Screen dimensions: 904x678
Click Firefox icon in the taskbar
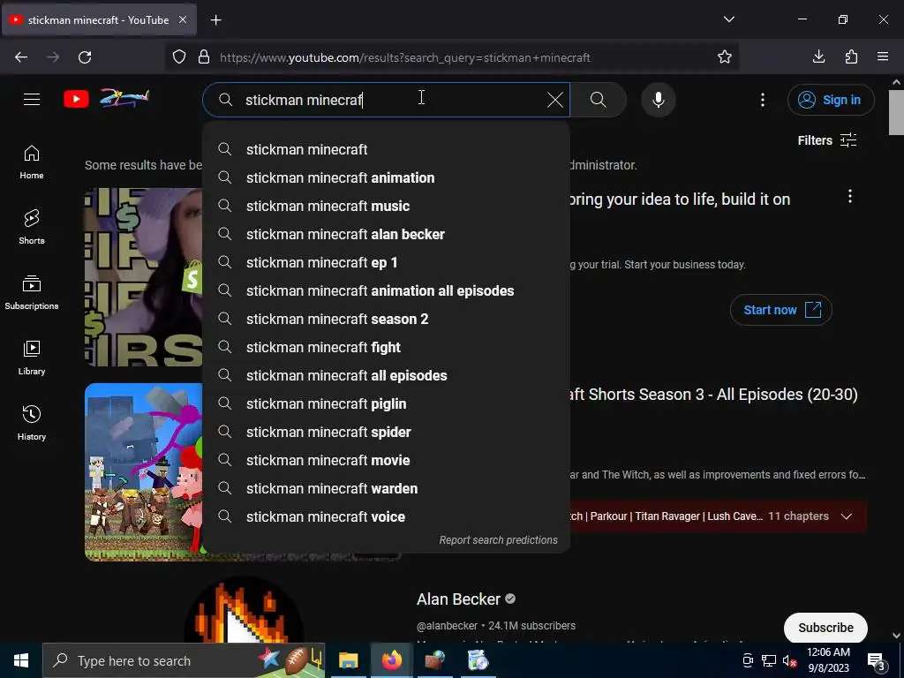pyautogui.click(x=391, y=660)
